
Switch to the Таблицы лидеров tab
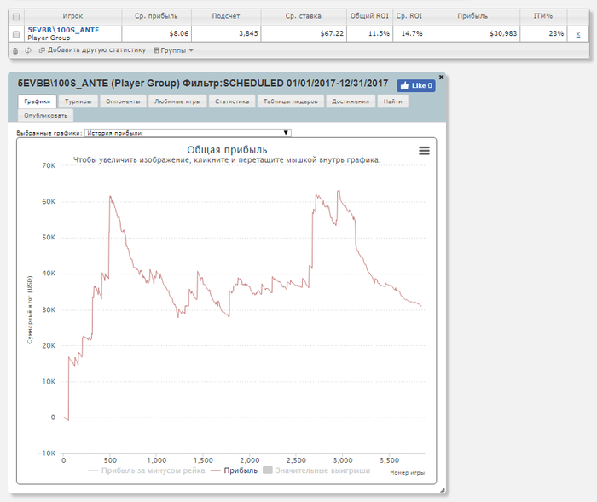[x=291, y=101]
